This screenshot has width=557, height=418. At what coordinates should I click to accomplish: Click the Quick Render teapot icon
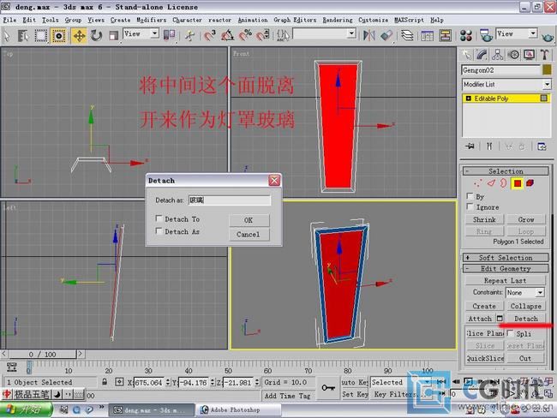[548, 36]
